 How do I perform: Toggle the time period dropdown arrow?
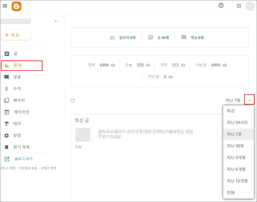[x=249, y=99]
